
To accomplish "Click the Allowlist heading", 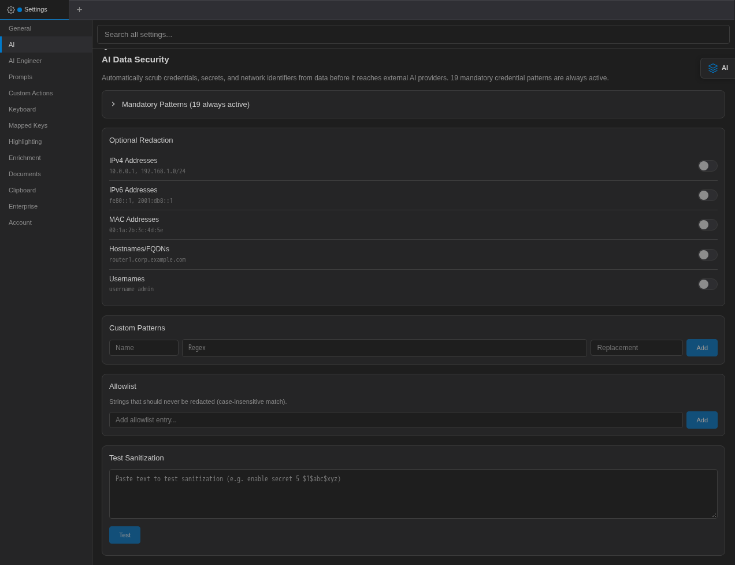I will [x=122, y=386].
